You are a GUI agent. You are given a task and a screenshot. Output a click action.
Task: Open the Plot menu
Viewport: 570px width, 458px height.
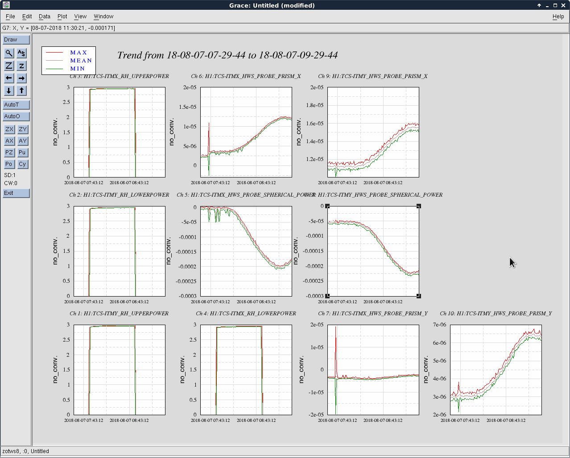[x=62, y=17]
